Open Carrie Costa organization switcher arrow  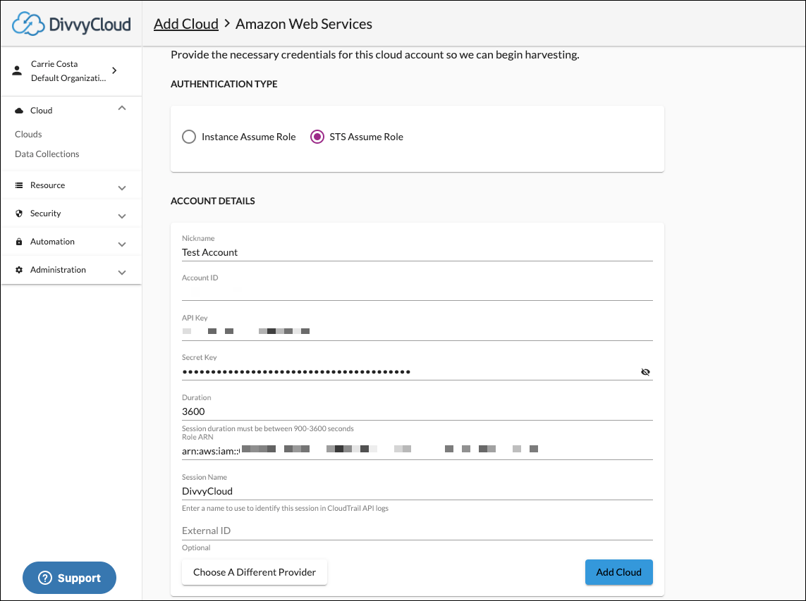click(x=115, y=70)
